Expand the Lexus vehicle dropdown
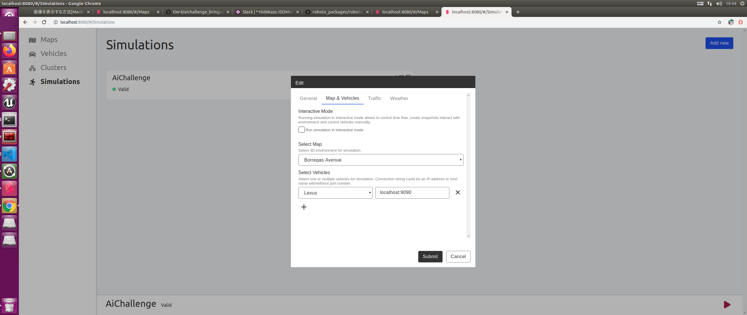The height and width of the screenshot is (315, 747). click(335, 193)
